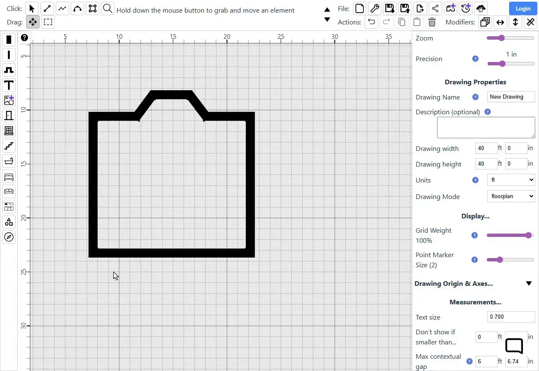The height and width of the screenshot is (371, 539).
Task: Click the Login button
Action: click(523, 8)
